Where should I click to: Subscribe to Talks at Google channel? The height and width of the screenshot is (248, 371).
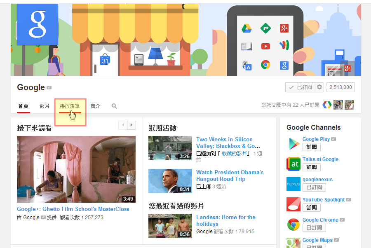[311, 167]
